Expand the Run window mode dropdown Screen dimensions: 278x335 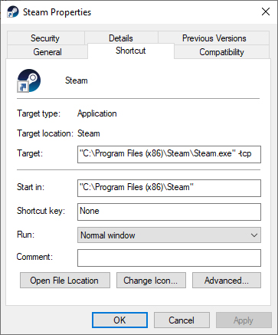point(169,235)
